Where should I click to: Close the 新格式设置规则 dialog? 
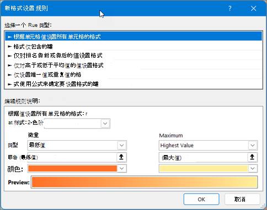pyautogui.click(x=254, y=8)
